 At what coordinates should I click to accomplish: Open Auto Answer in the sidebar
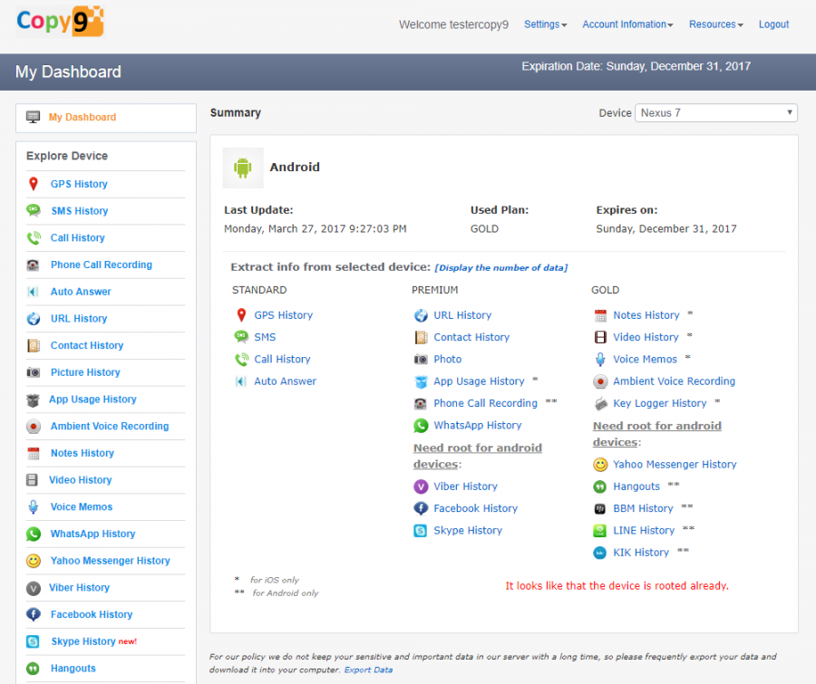click(x=81, y=292)
